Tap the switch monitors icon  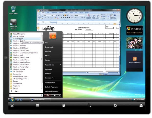point(141,105)
